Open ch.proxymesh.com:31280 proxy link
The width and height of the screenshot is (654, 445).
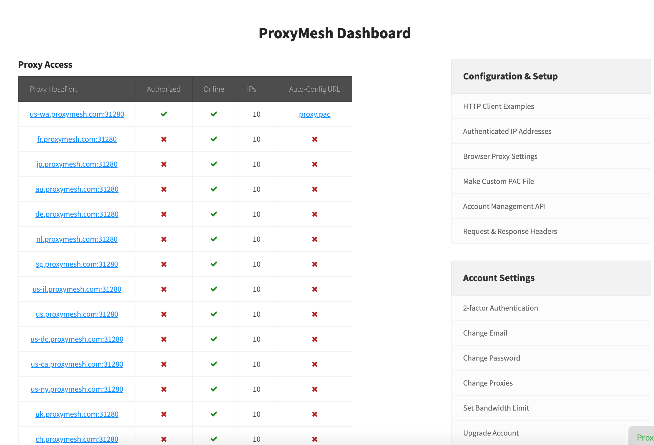tap(77, 439)
